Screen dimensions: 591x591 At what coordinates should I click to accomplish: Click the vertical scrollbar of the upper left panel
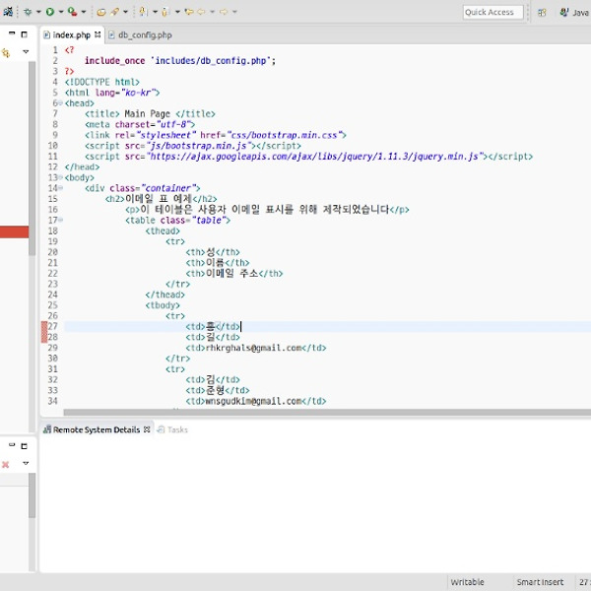(x=33, y=159)
